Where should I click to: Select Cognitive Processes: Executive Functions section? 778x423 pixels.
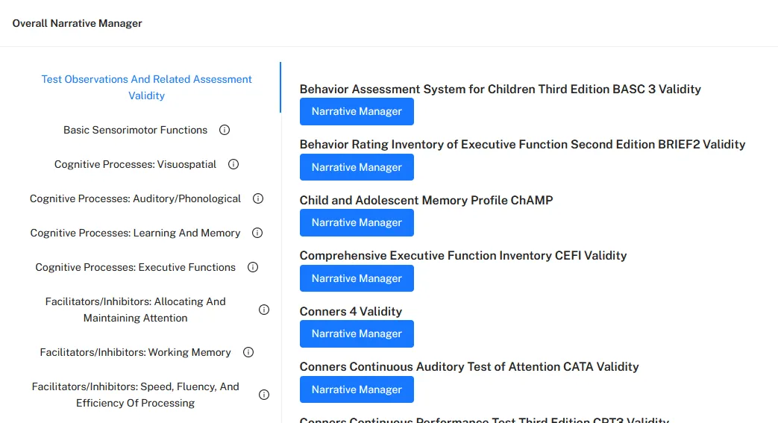[136, 267]
